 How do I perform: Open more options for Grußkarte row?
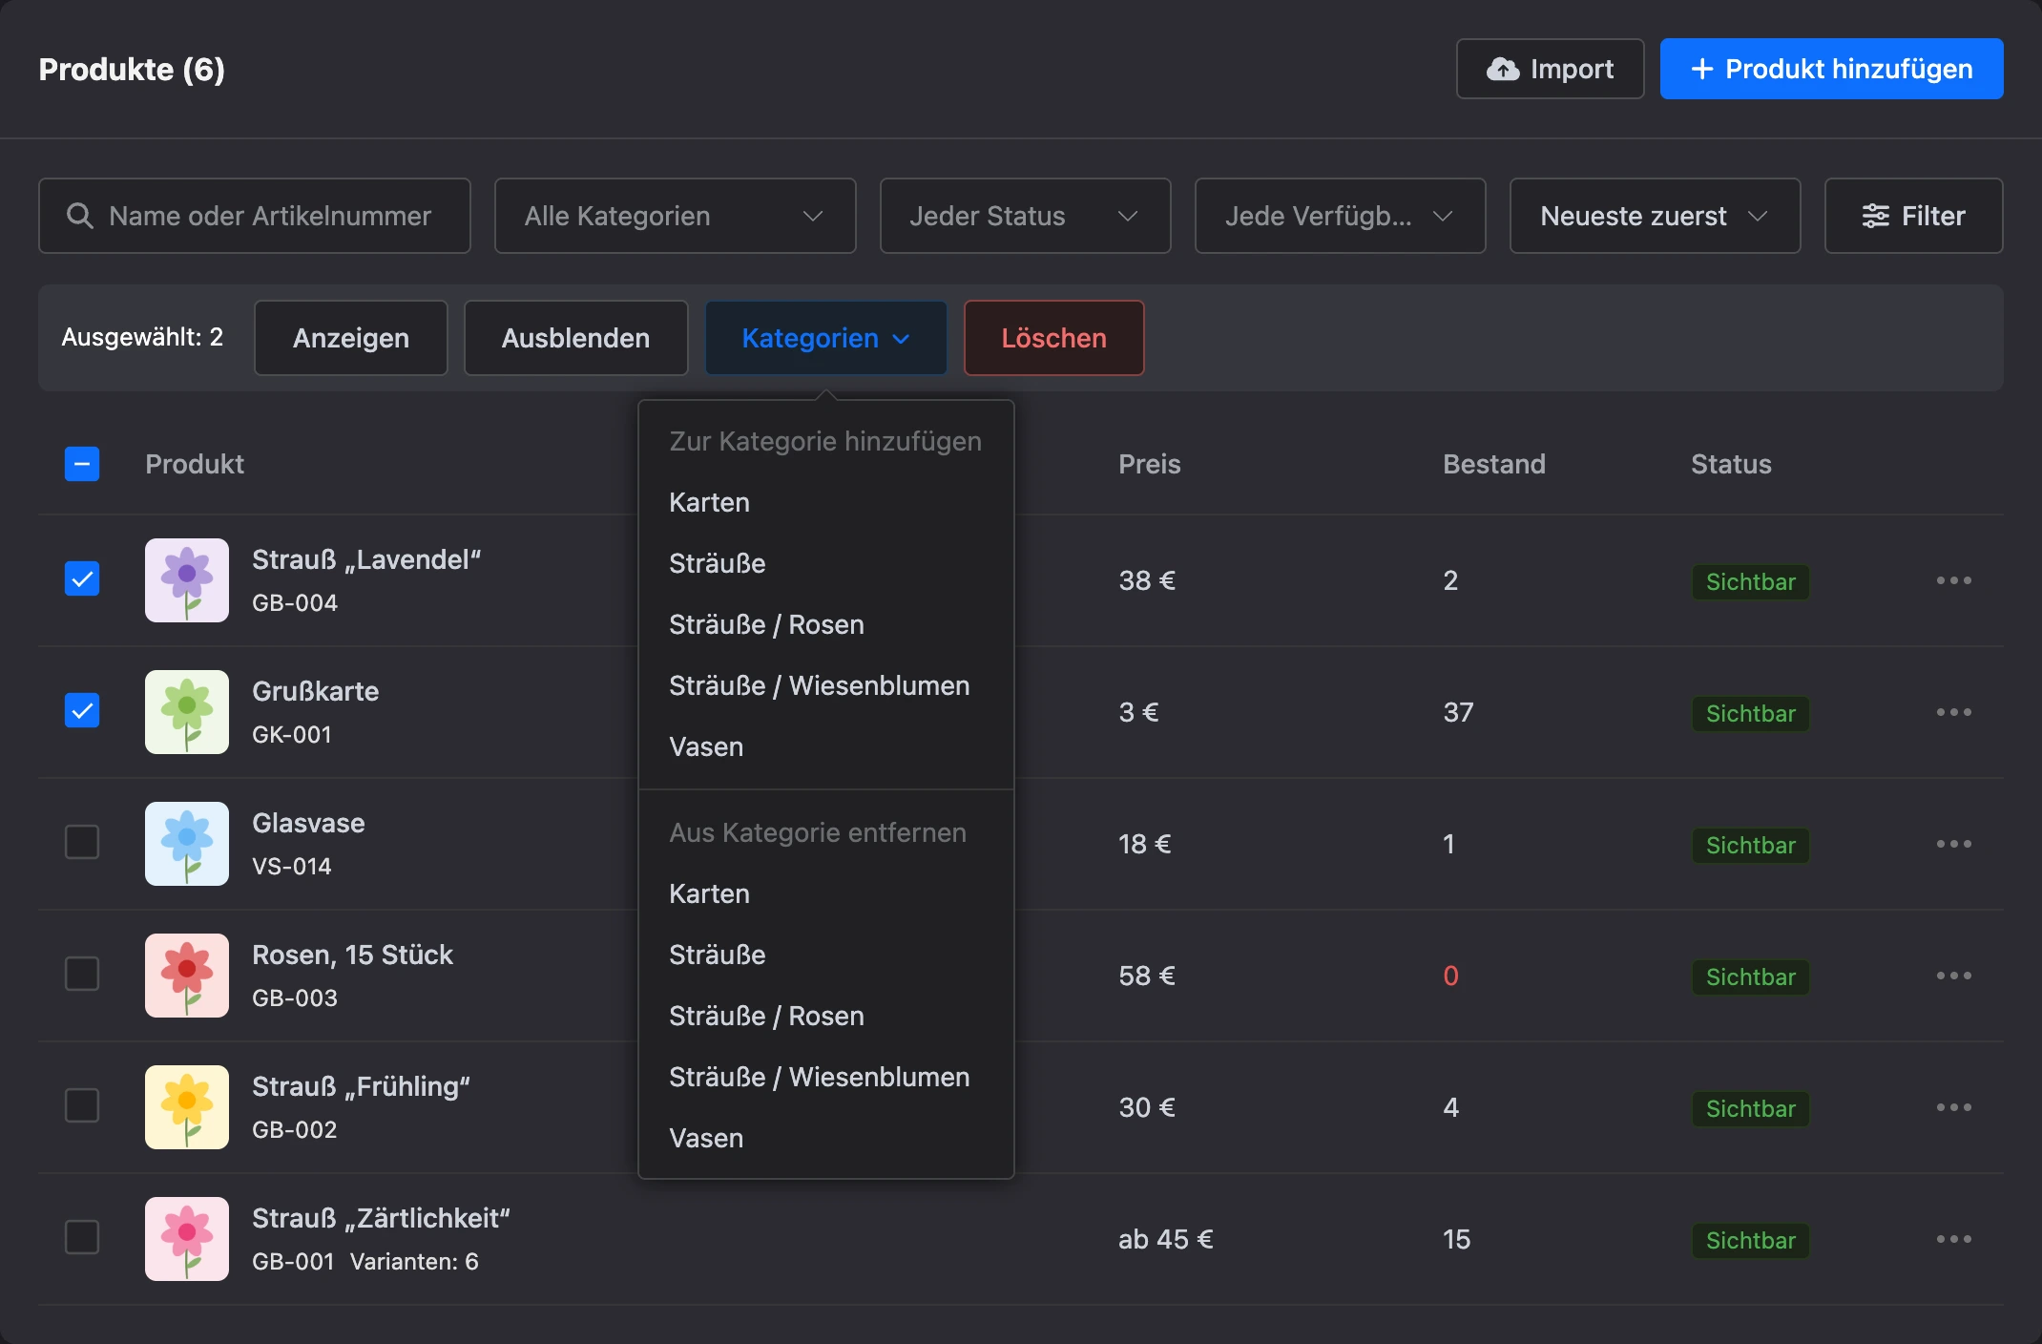tap(1953, 712)
